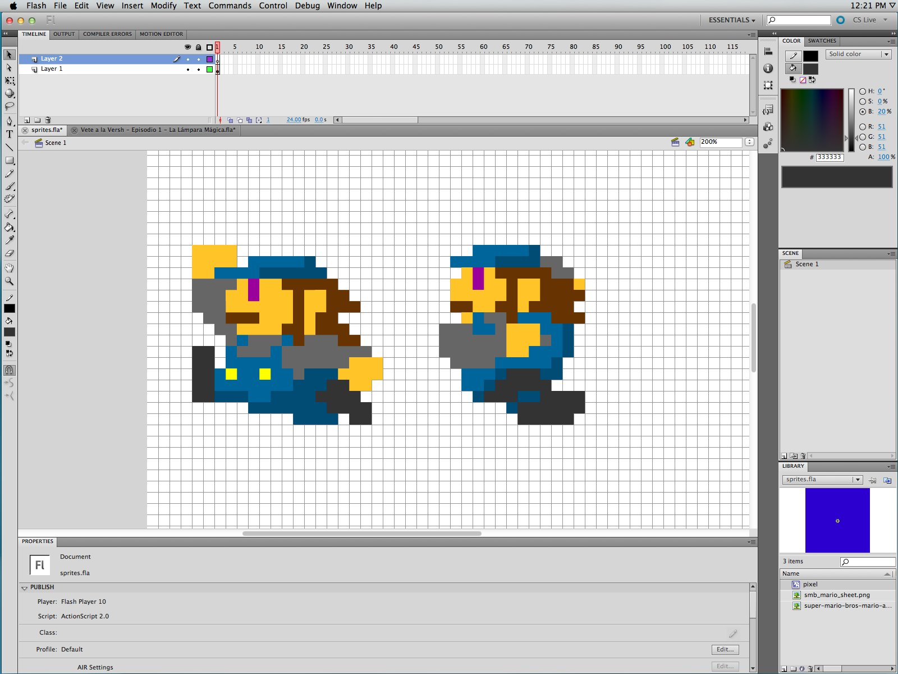Toggle lock dot for Layer 2
This screenshot has height=674, width=898.
198,59
